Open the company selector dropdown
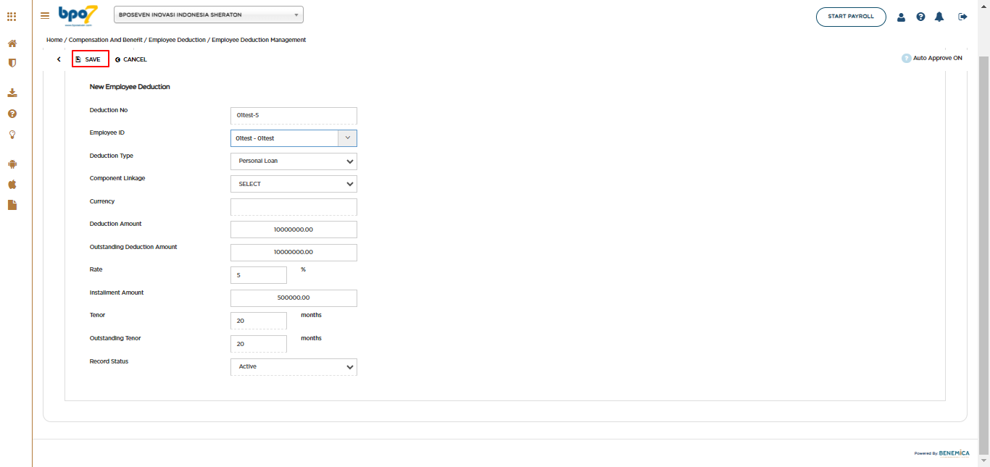This screenshot has height=467, width=990. coord(209,14)
